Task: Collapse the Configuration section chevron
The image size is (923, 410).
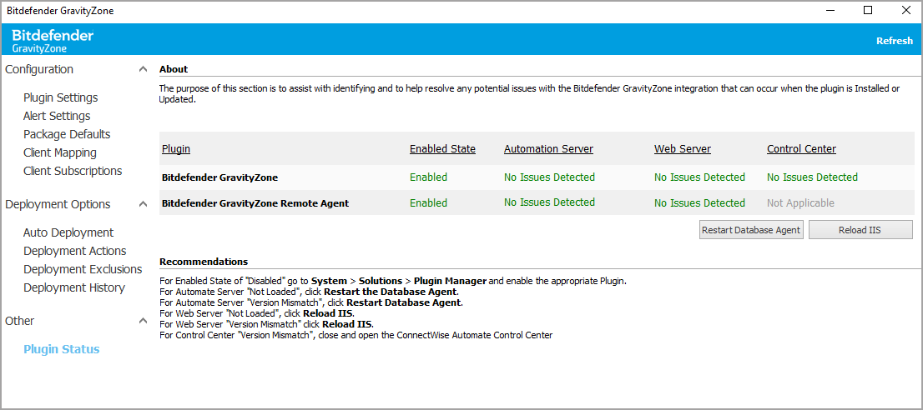Action: point(143,70)
